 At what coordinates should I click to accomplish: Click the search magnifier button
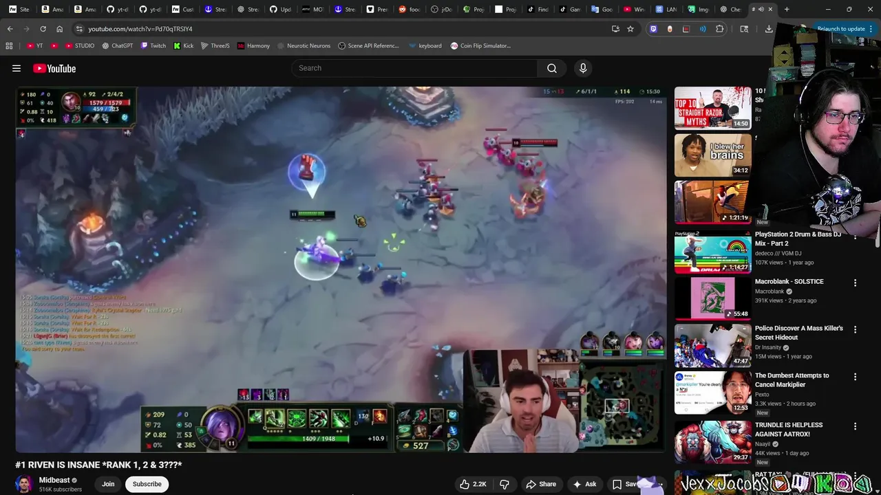pos(552,68)
